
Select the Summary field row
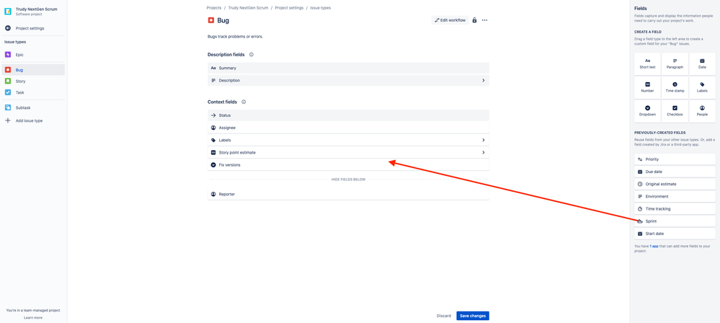[x=348, y=68]
